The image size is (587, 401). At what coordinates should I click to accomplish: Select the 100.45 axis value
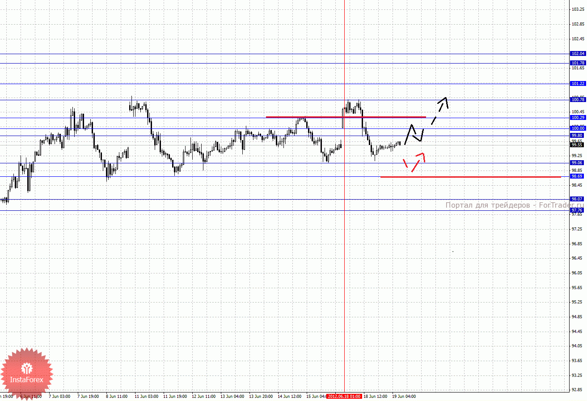(x=579, y=112)
